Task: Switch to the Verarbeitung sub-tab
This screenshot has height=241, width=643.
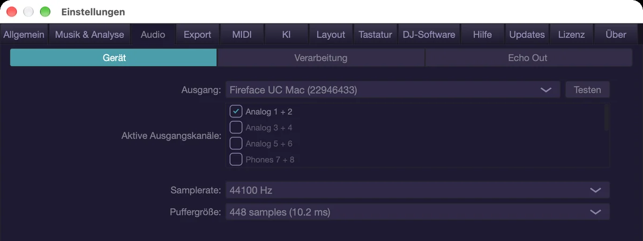Action: (x=321, y=58)
